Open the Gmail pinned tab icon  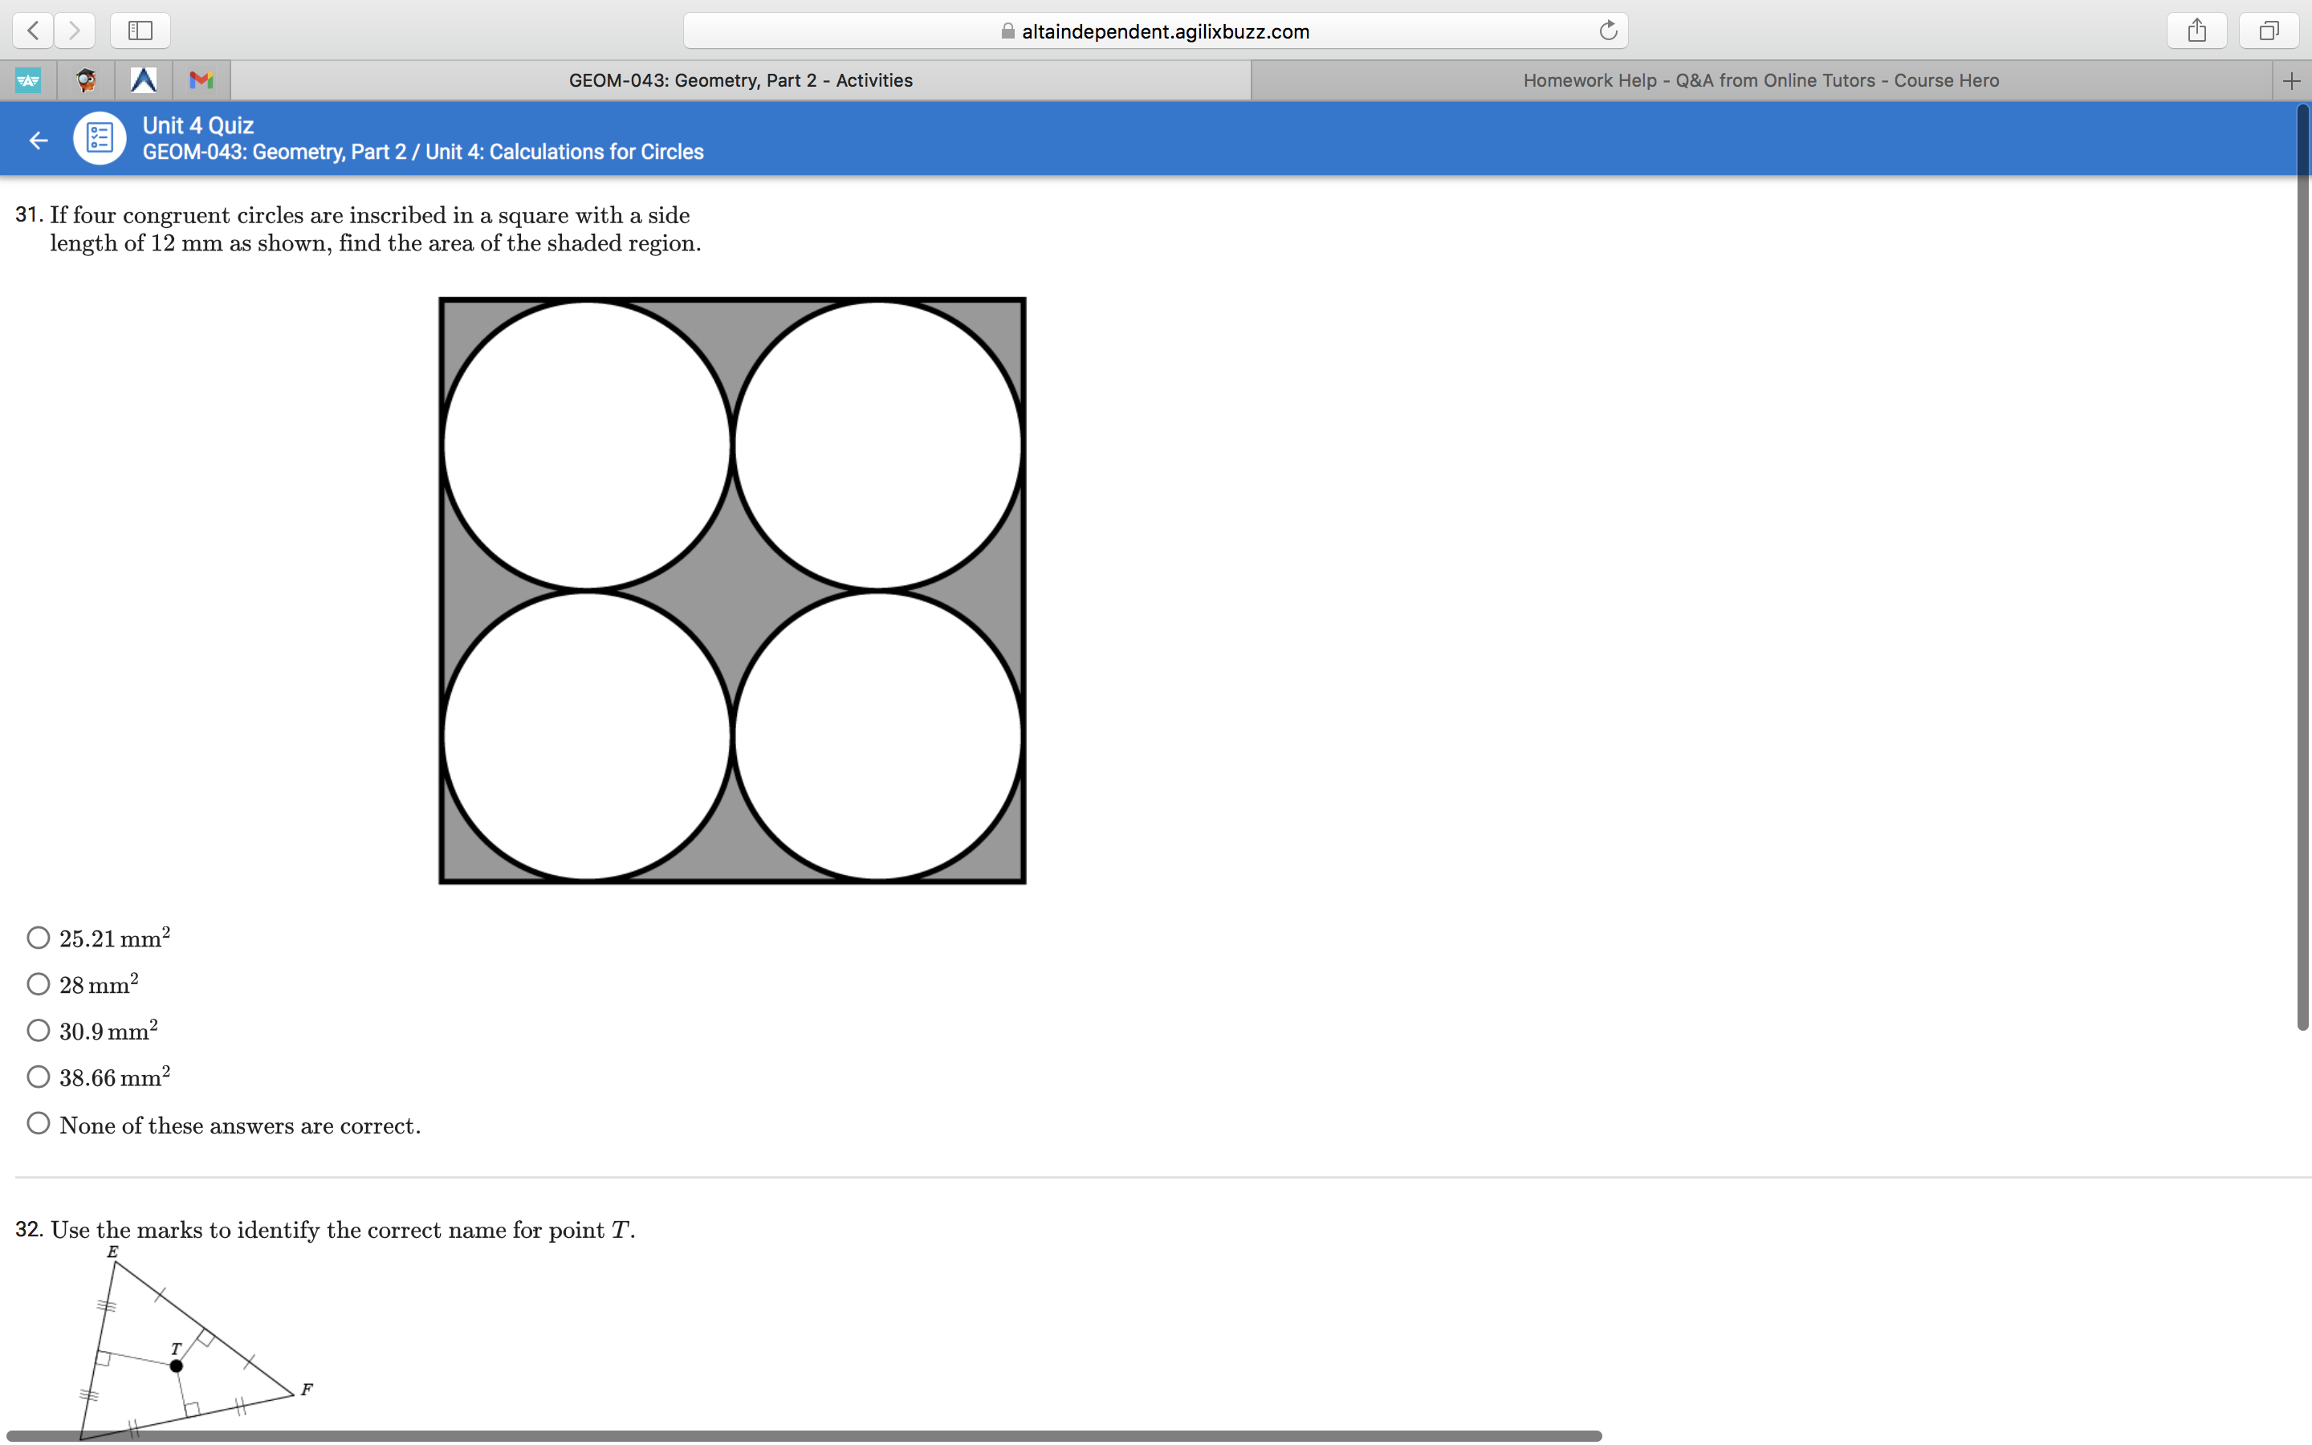point(201,79)
